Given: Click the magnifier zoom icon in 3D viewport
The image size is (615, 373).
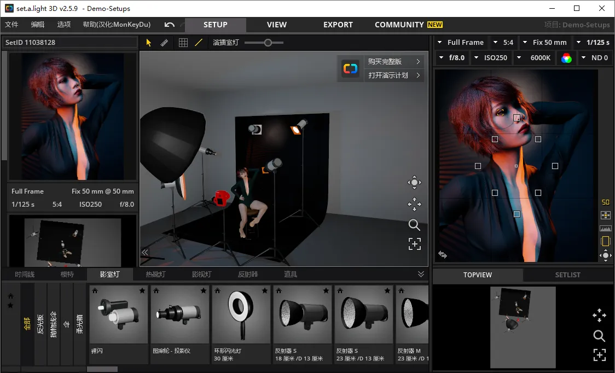Looking at the screenshot, I should [x=414, y=225].
